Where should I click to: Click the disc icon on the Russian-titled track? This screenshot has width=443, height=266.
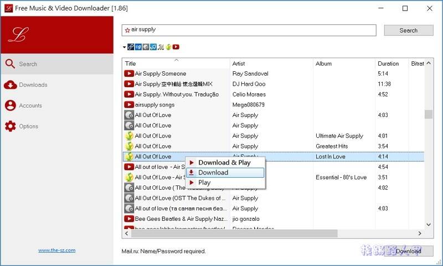point(129,209)
